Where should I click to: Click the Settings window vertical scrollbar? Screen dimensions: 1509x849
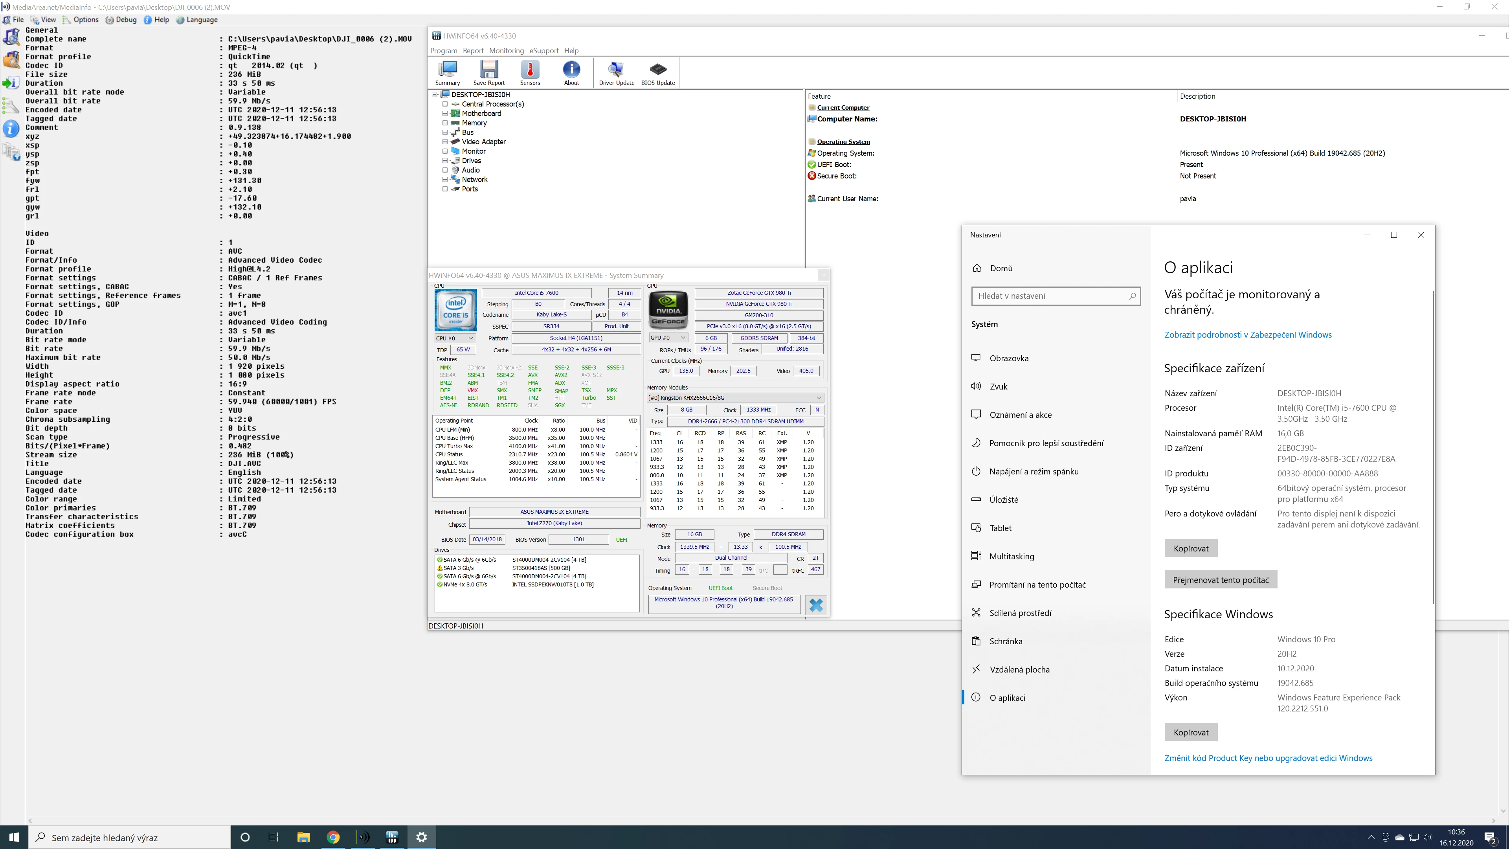click(1433, 445)
